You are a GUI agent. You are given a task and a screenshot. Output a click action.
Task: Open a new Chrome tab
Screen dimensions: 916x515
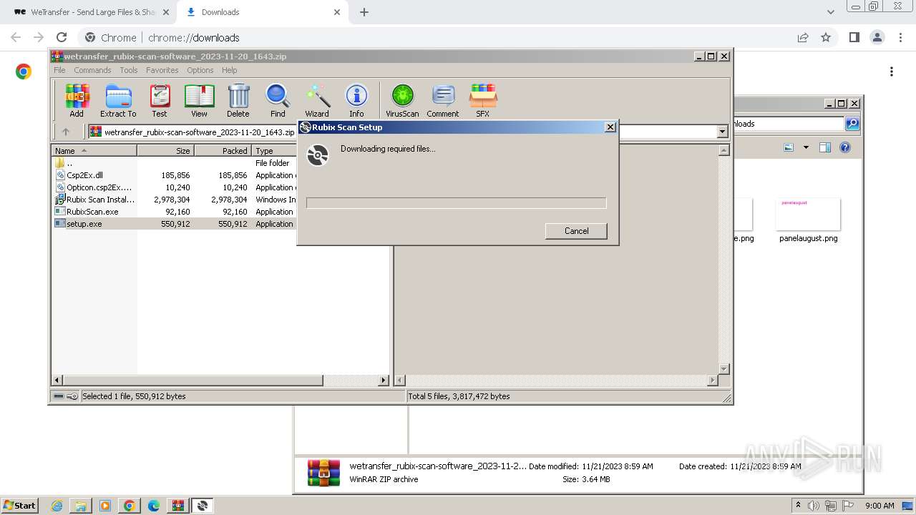pyautogui.click(x=364, y=12)
